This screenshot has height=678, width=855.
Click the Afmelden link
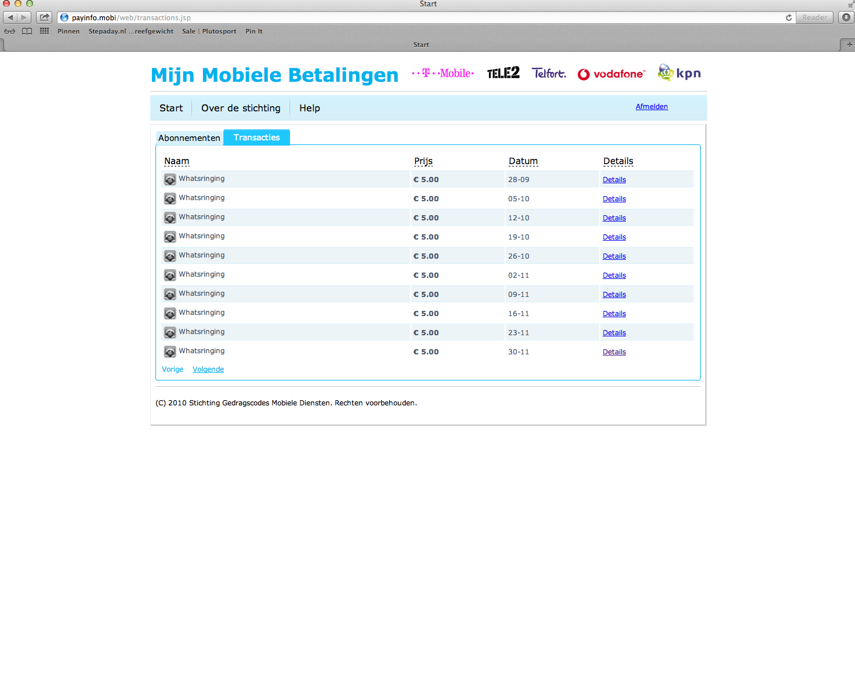pyautogui.click(x=651, y=107)
